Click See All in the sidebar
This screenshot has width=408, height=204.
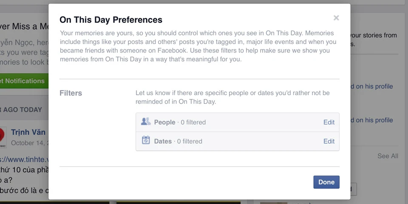388,156
